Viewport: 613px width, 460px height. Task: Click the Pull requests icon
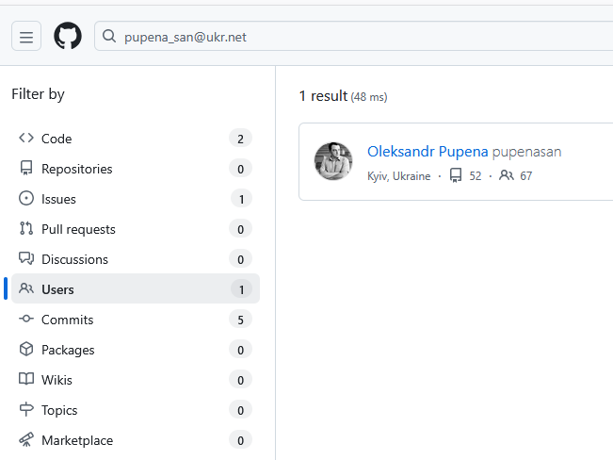tap(26, 229)
